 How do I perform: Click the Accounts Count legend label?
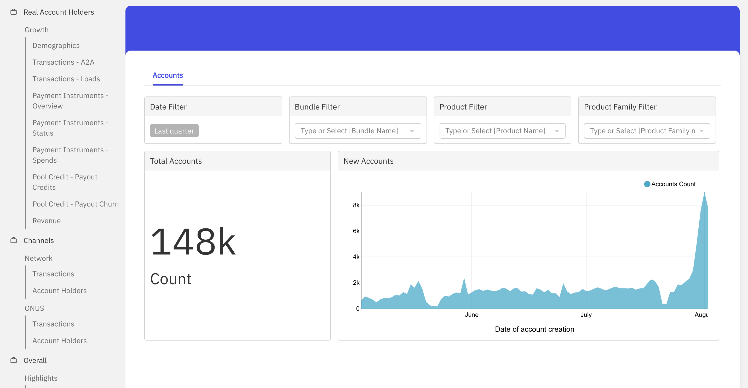pyautogui.click(x=673, y=184)
